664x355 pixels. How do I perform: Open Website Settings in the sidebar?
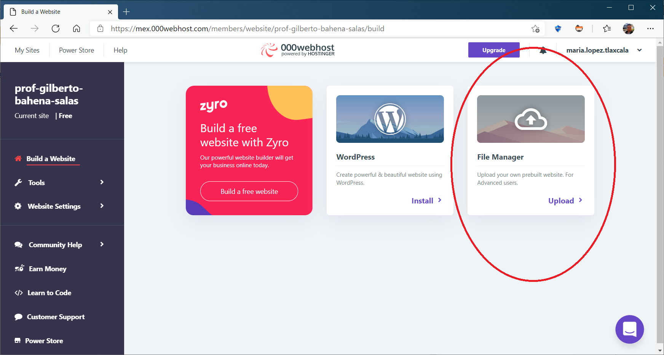point(54,206)
